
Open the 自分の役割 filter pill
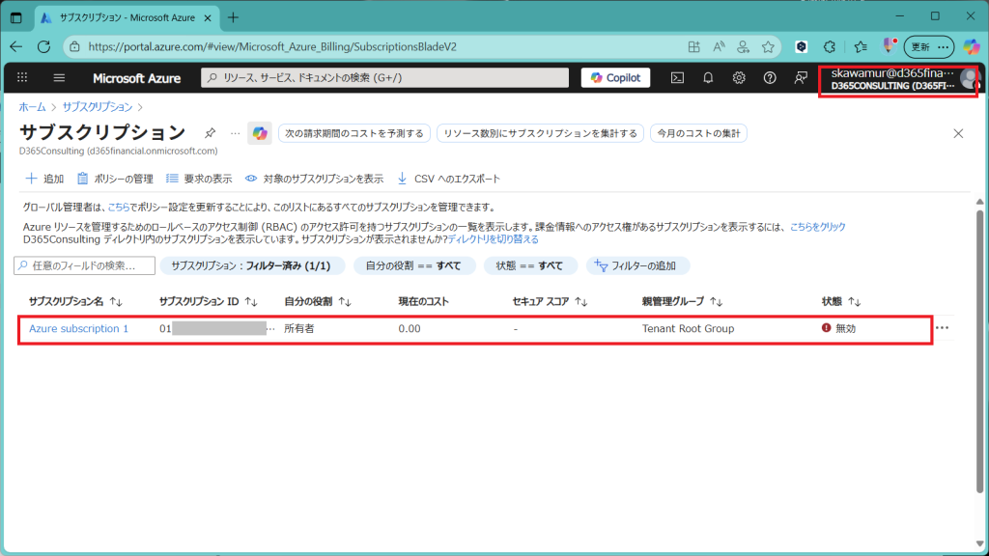(414, 265)
